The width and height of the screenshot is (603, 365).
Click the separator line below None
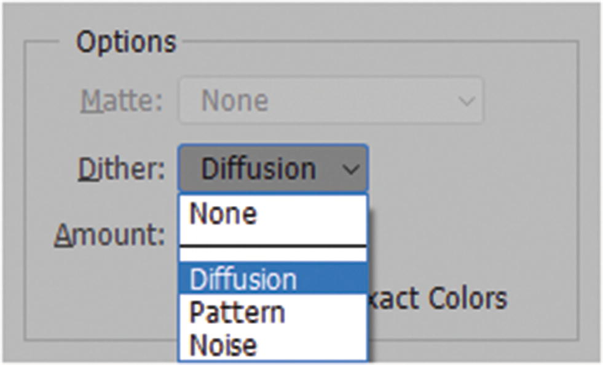coord(273,245)
